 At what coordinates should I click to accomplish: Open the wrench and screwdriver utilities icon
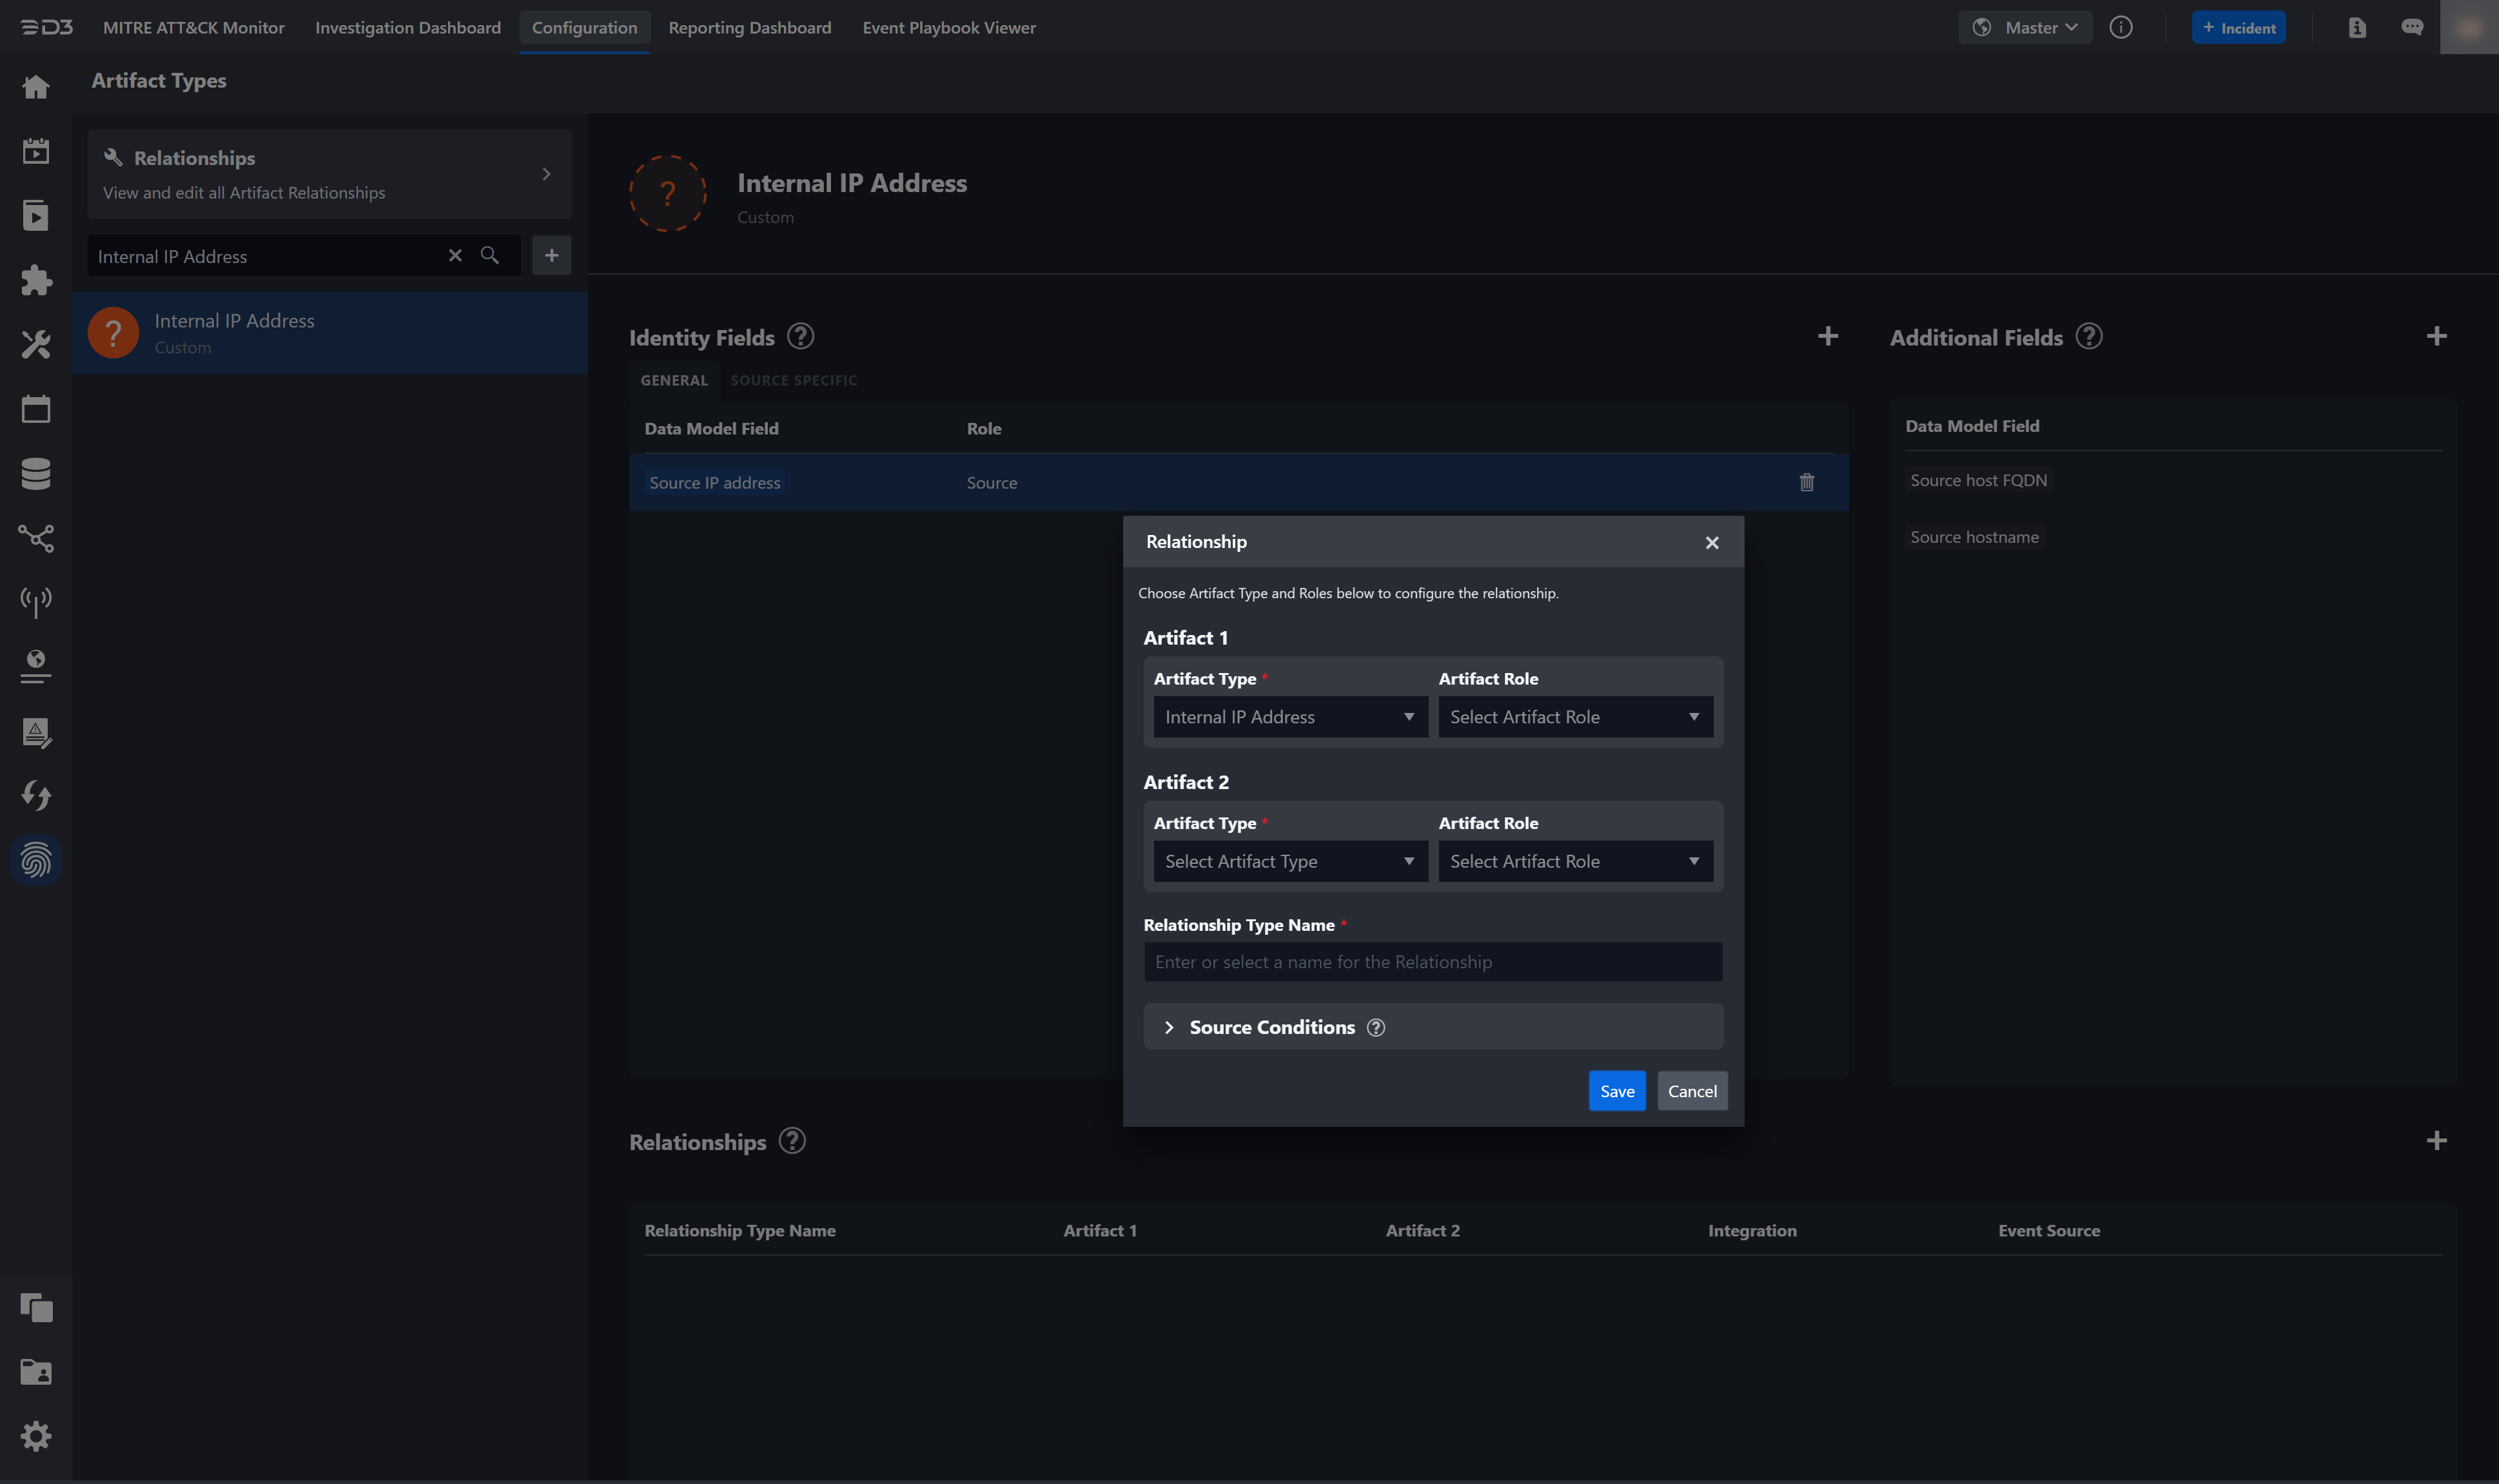[x=36, y=345]
